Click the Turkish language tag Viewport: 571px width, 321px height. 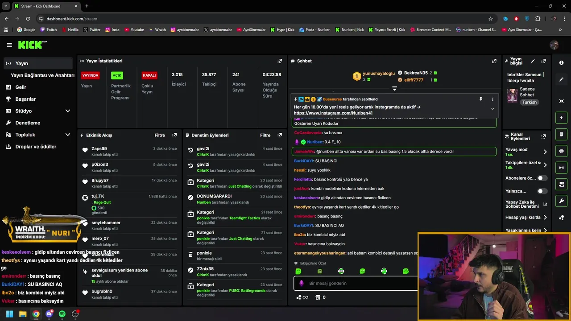[530, 102]
